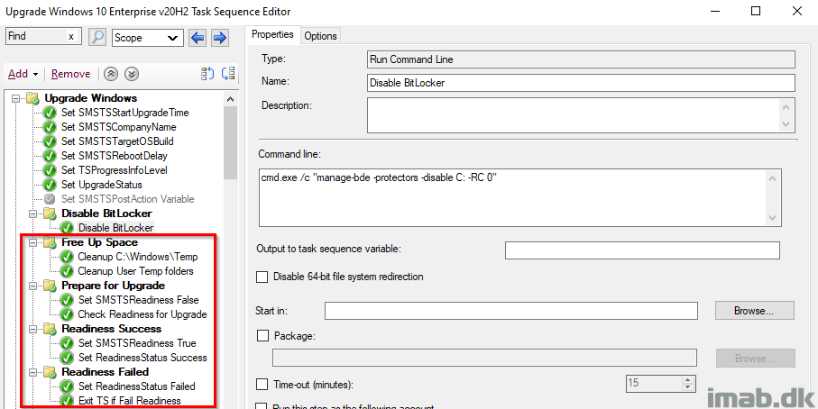Click the time-out minutes value 15
The height and width of the screenshot is (409, 818).
pyautogui.click(x=654, y=383)
